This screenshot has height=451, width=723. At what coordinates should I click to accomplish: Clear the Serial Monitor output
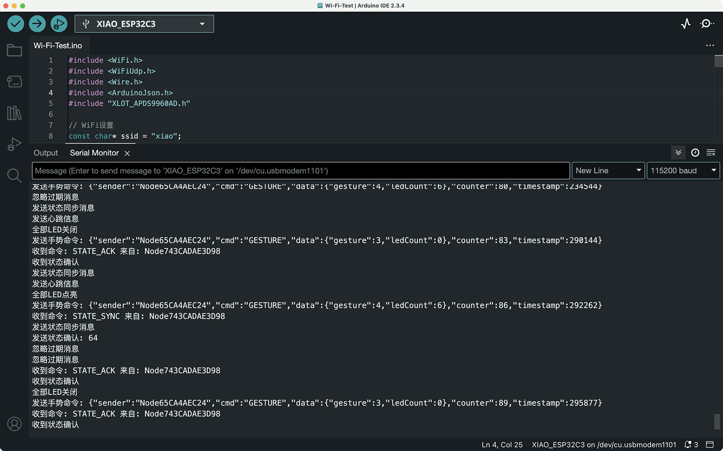point(711,152)
